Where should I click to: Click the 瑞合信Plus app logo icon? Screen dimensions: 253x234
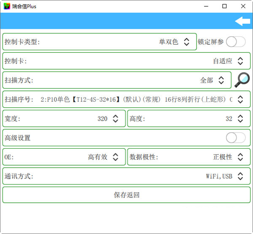pyautogui.click(x=7, y=6)
